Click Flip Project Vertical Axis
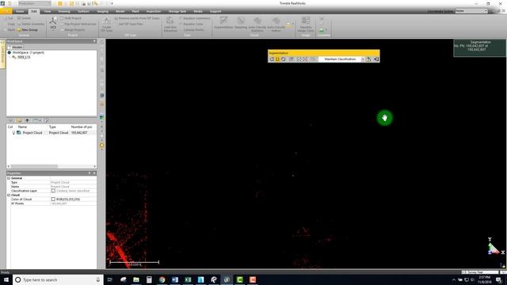Screen dimensions: 507x285 tap(78, 24)
